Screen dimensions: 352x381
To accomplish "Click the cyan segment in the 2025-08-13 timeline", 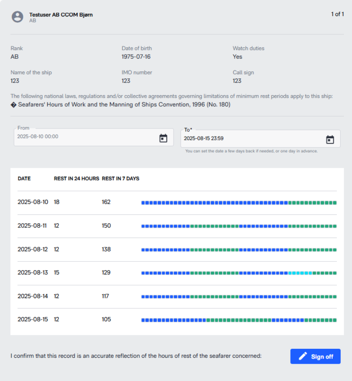I will coord(300,273).
